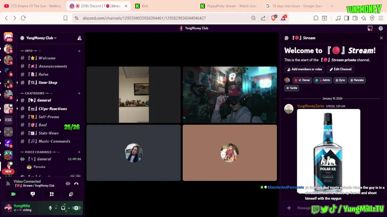
Task: Open output device options arrow beside headphones
Action: click(69, 208)
